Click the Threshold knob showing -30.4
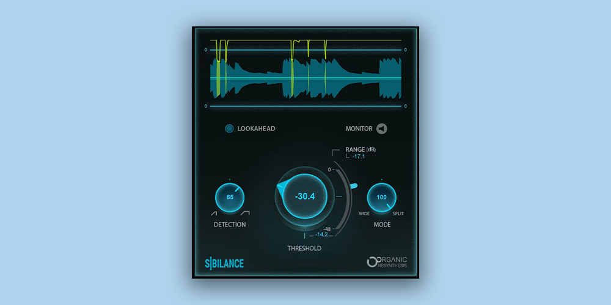Screen dimensions: 611x305 click(x=305, y=196)
